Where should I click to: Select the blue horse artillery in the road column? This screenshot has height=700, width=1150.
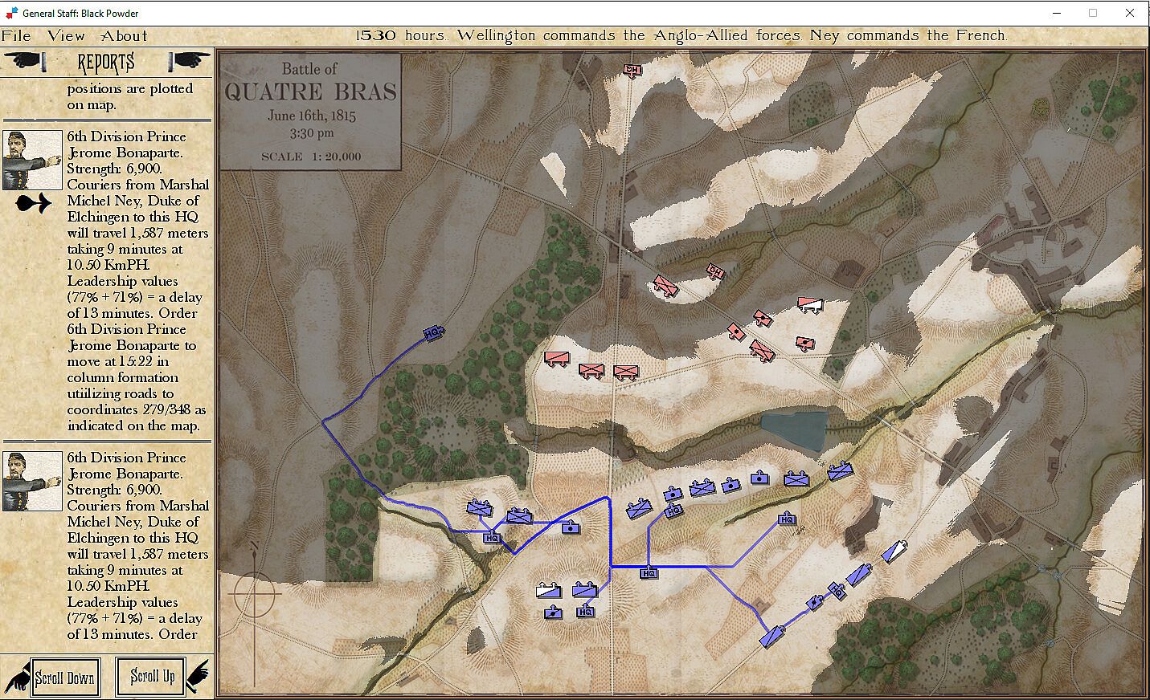click(816, 603)
